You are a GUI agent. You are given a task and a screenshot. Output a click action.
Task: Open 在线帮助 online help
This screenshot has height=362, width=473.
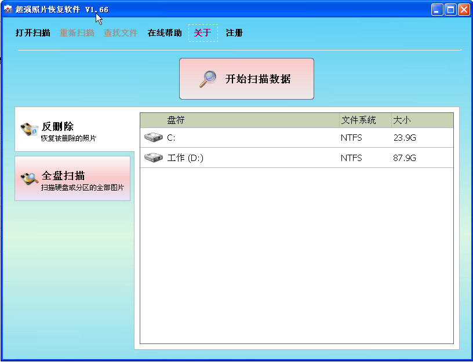[x=165, y=32]
